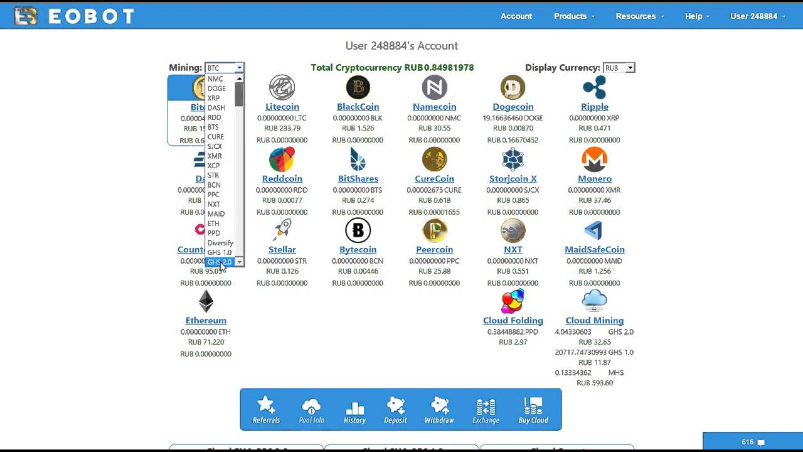This screenshot has width=803, height=452.
Task: Click the Ripple logo icon
Action: point(594,88)
